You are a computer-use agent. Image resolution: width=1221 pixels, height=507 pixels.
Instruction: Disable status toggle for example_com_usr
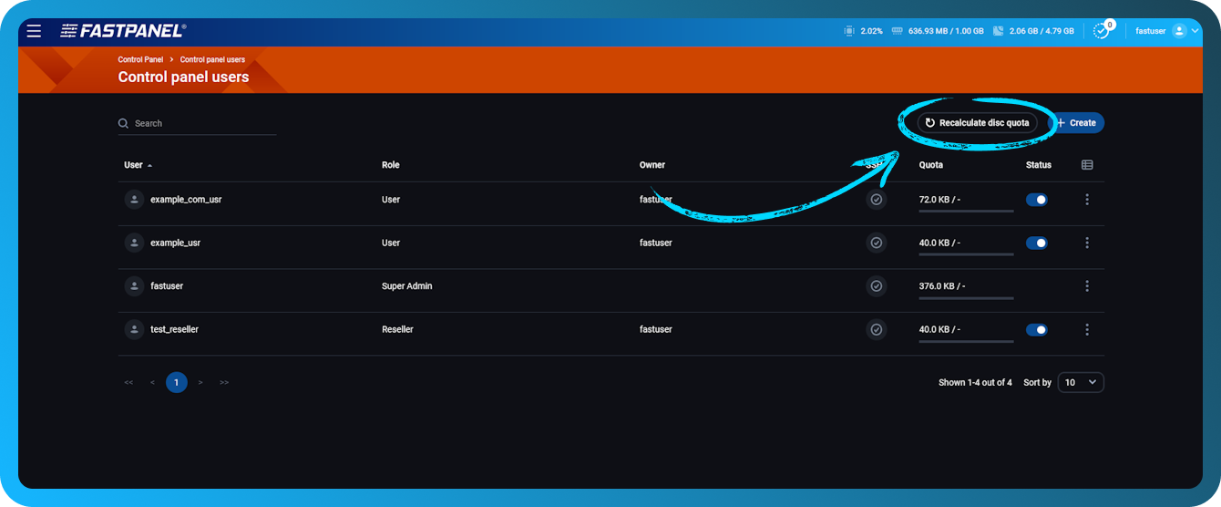tap(1036, 200)
